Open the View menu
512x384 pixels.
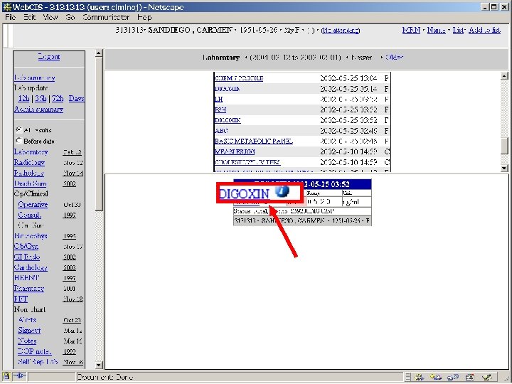click(x=50, y=17)
